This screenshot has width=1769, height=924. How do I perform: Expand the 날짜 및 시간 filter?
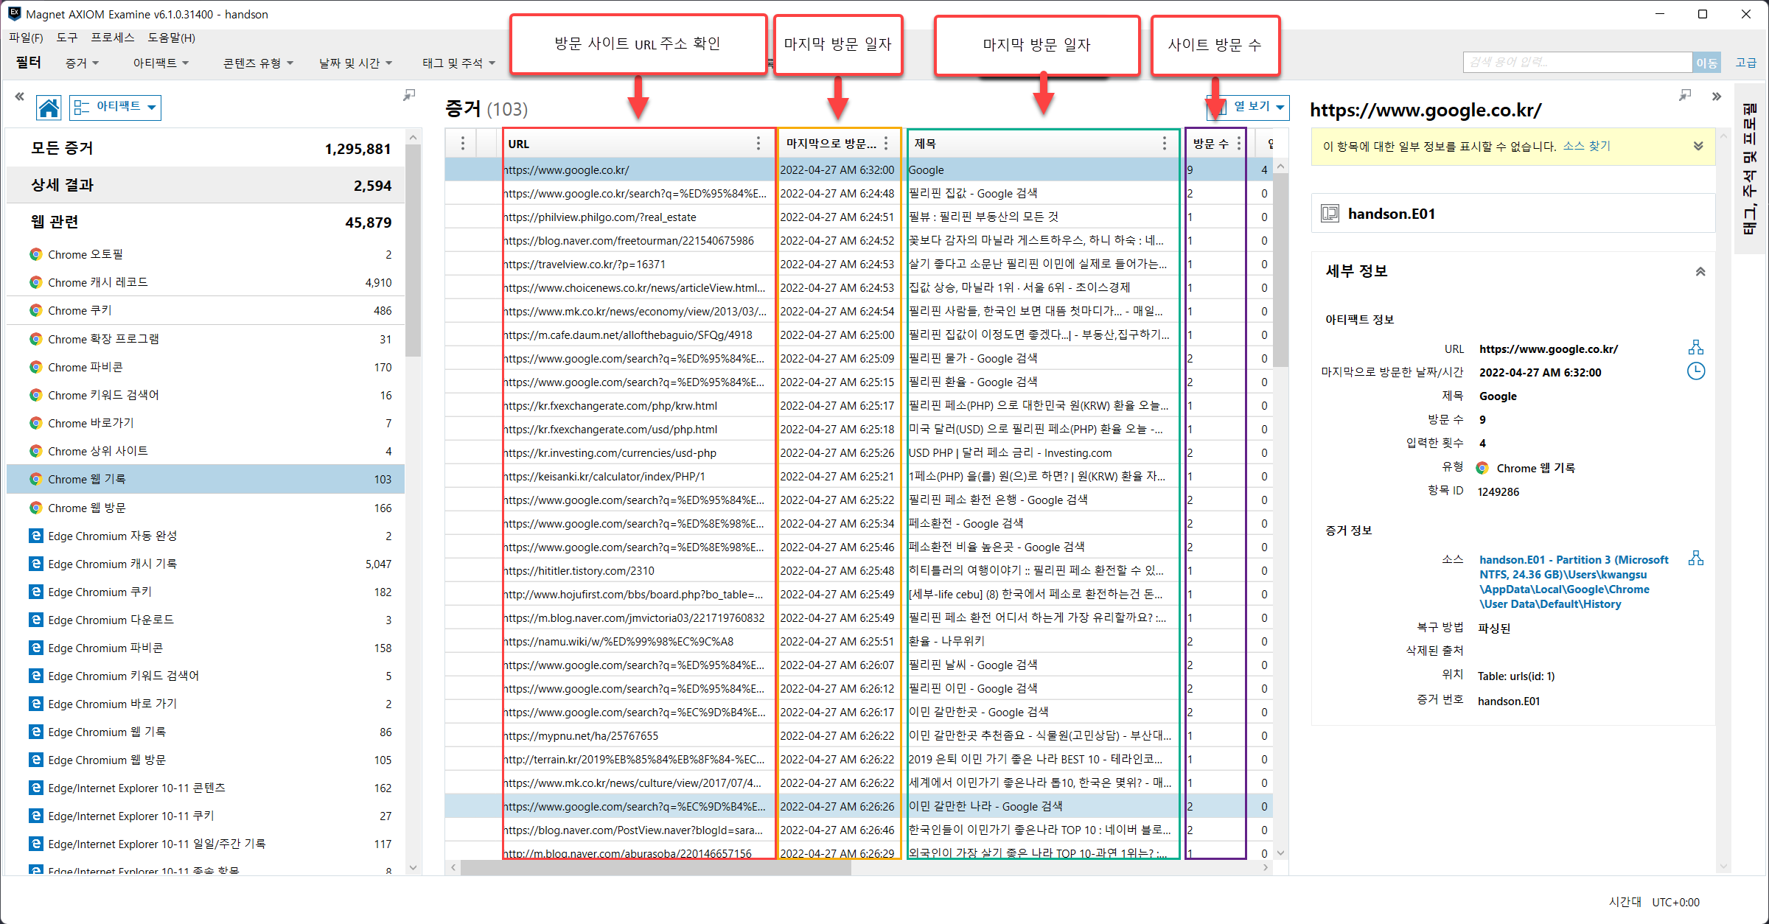point(355,63)
